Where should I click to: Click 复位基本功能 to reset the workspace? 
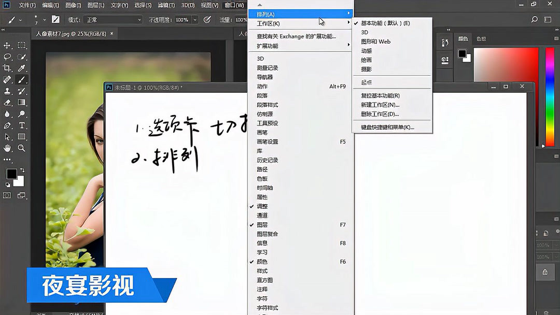coord(380,96)
